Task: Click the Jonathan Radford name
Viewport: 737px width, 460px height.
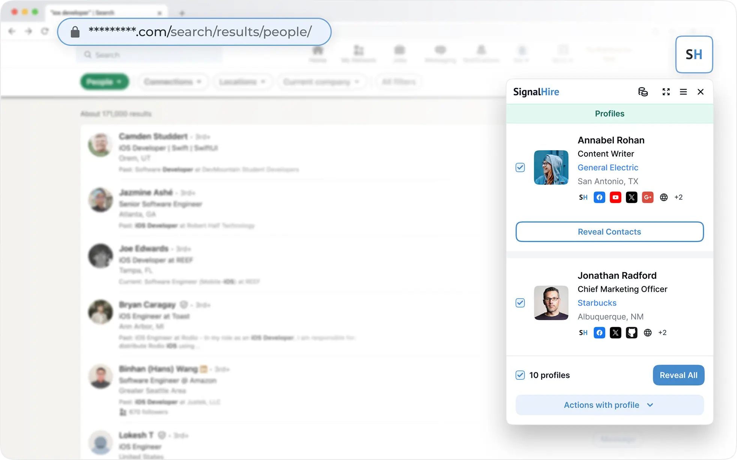Action: tap(617, 275)
